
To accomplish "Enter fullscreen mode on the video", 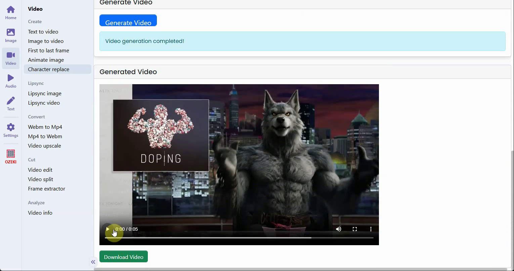I will 354,229.
